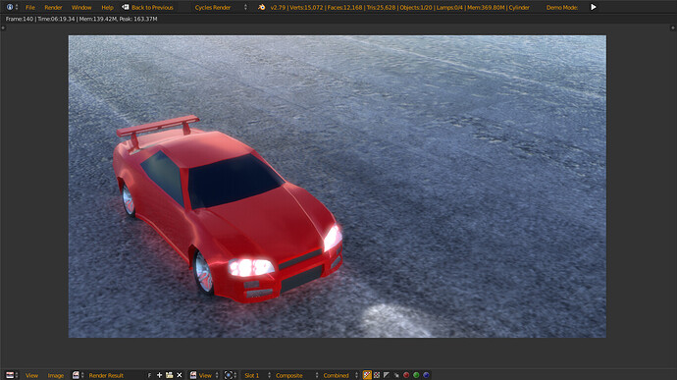The height and width of the screenshot is (380, 677).
Task: Open the Window menu
Action: pos(81,7)
